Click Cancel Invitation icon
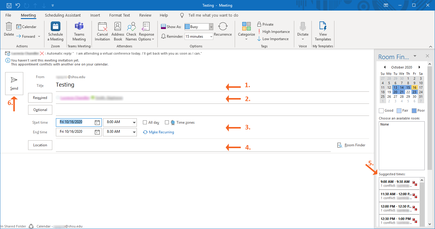This screenshot has height=229, width=435. [102, 27]
